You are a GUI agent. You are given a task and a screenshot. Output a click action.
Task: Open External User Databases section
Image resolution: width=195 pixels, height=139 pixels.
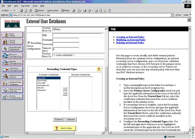[x=12, y=83]
